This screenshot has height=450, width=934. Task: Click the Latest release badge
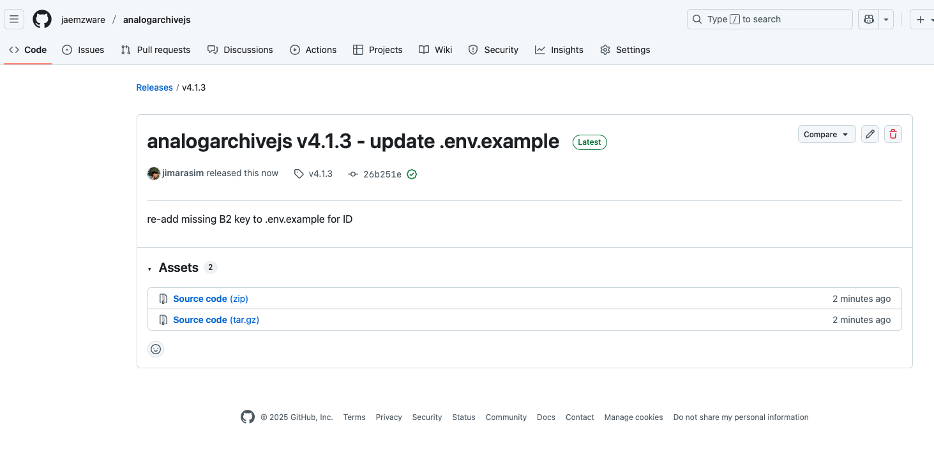tap(589, 142)
